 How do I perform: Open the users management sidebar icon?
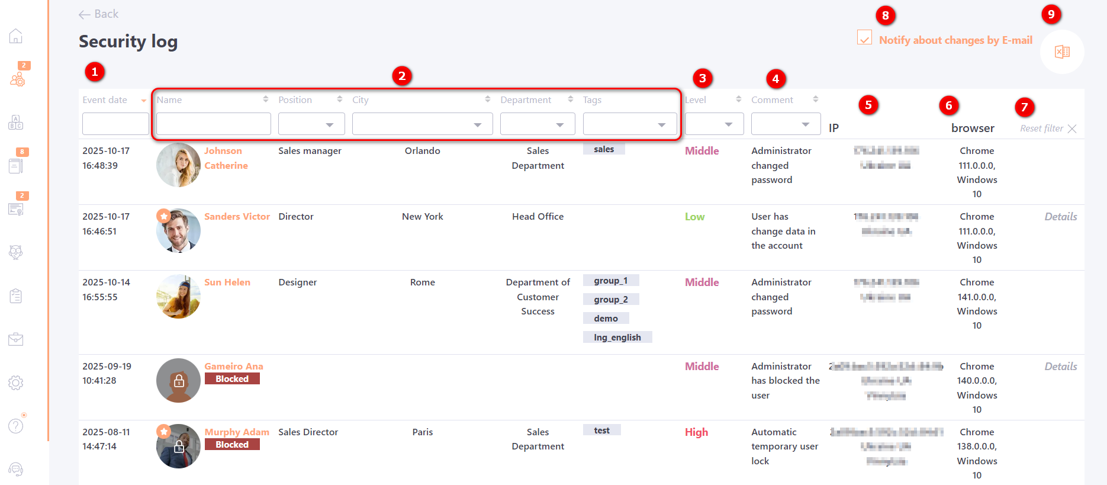coord(17,79)
